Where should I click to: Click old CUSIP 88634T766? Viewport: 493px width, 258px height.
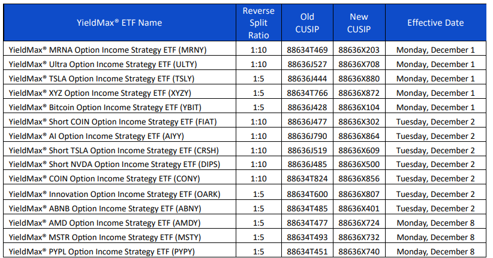pos(307,93)
